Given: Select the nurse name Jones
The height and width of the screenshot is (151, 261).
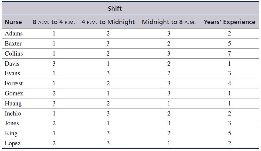Looking at the screenshot, I should coord(12,123).
